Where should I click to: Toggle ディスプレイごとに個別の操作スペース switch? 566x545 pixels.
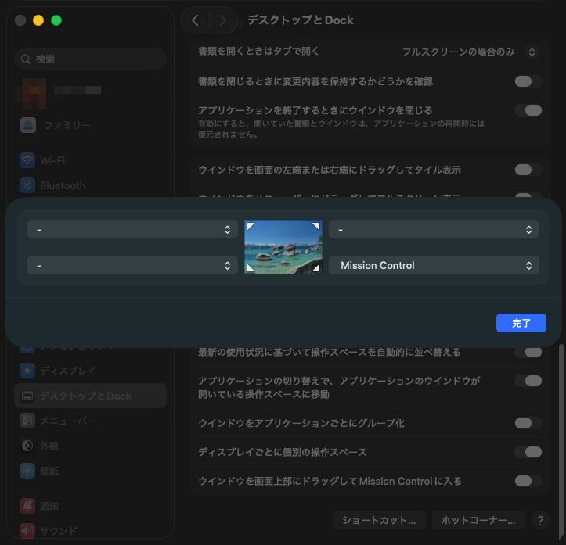tap(528, 452)
